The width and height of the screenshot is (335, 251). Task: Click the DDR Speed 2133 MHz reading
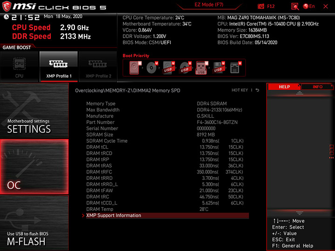click(x=52, y=36)
